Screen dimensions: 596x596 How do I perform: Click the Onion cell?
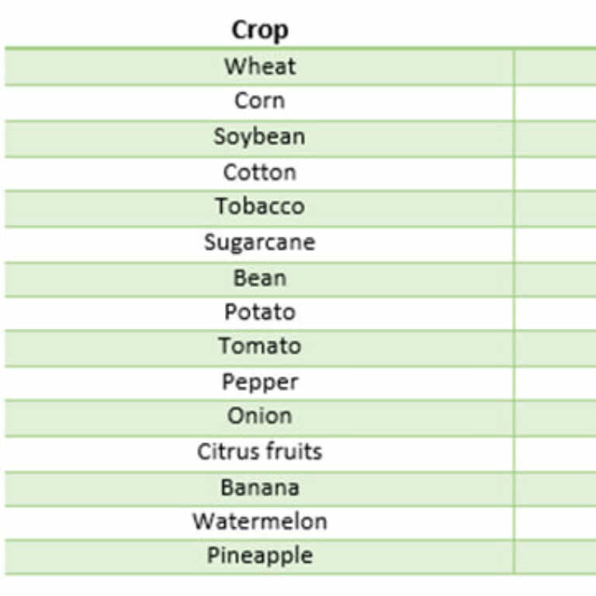pos(260,417)
